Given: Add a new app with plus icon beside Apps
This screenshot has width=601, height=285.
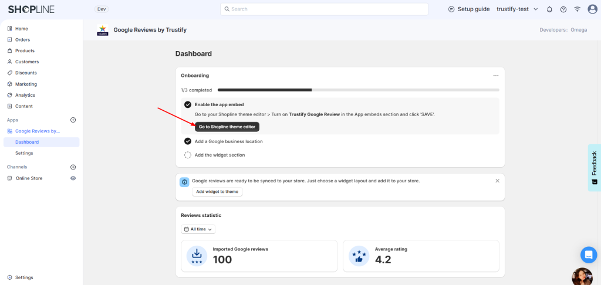Looking at the screenshot, I should [x=73, y=120].
